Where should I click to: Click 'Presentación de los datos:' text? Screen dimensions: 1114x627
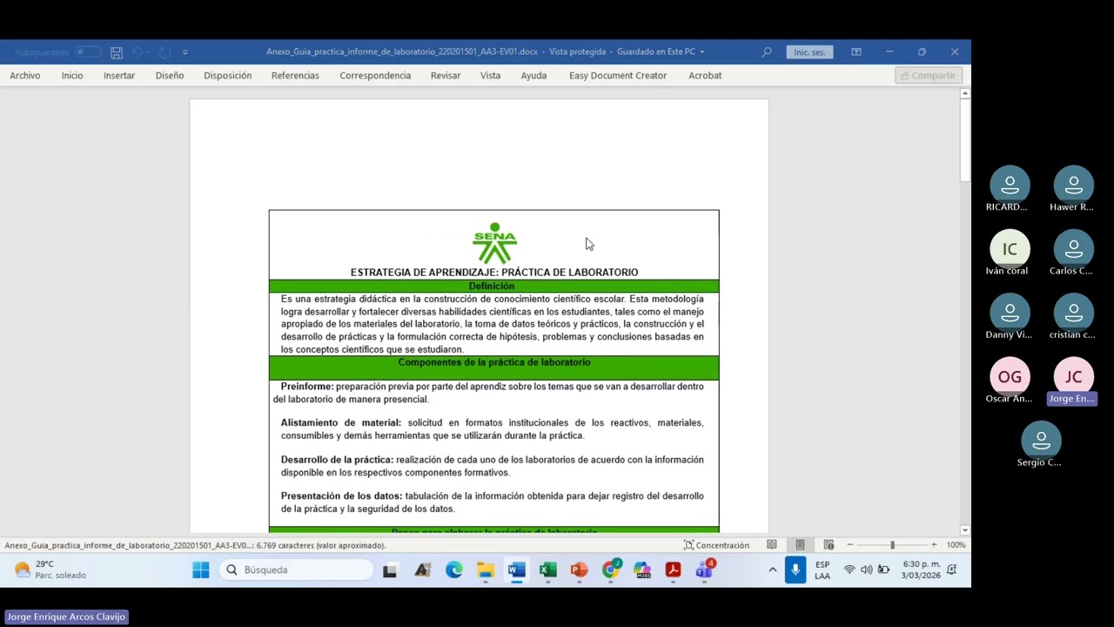[x=341, y=496]
